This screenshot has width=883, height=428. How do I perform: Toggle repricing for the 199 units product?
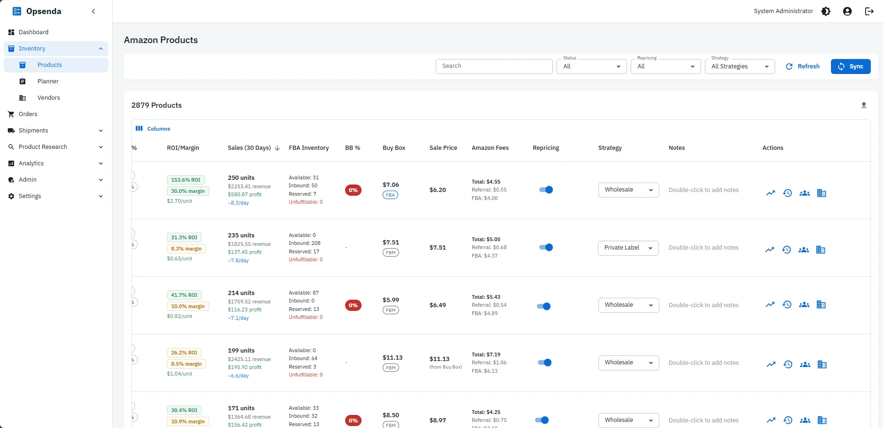[x=544, y=362]
